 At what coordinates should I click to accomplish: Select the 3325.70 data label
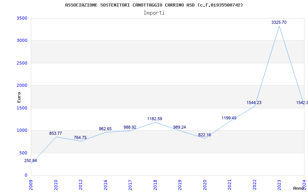pos(279,22)
